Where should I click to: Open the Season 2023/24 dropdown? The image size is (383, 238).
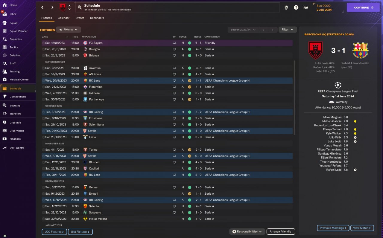[243, 30]
